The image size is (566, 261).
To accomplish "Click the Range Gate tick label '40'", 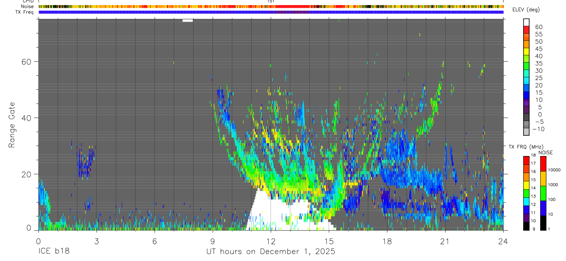I will 26,118.
